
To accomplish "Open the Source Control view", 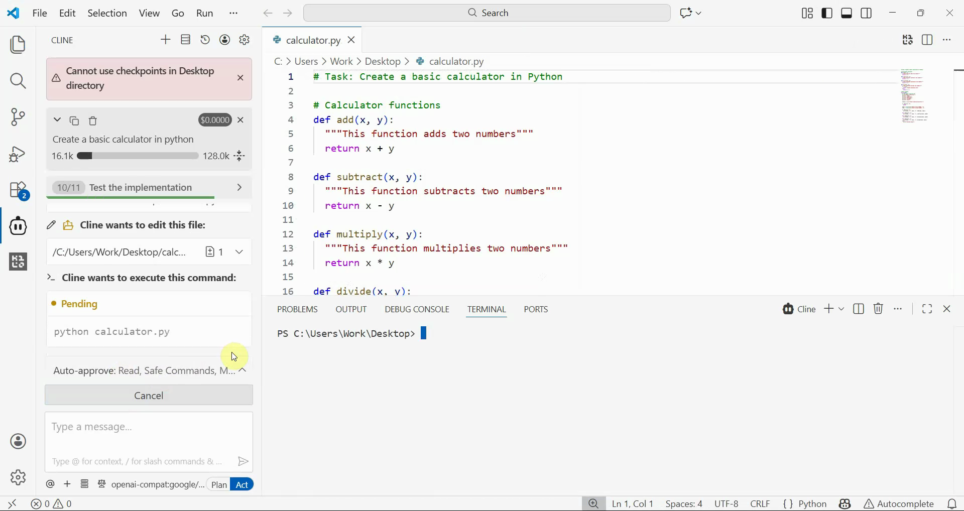I will coord(18,117).
